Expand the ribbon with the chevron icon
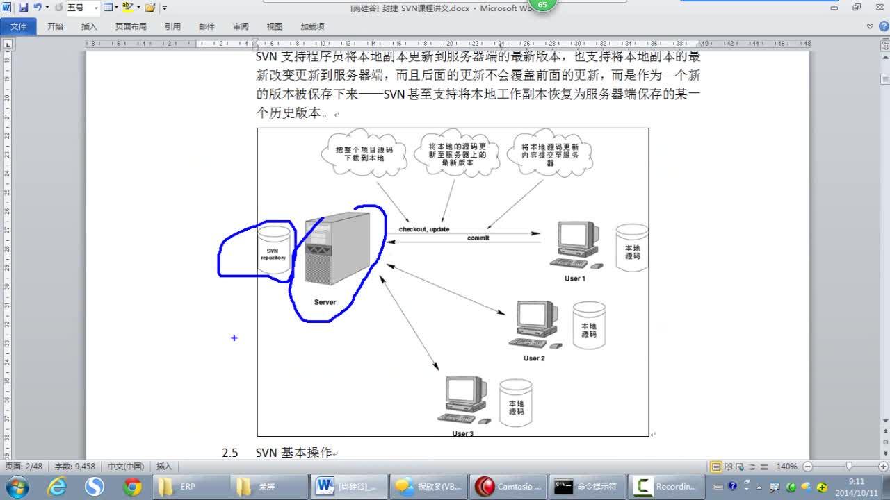890x500 pixels. click(870, 26)
